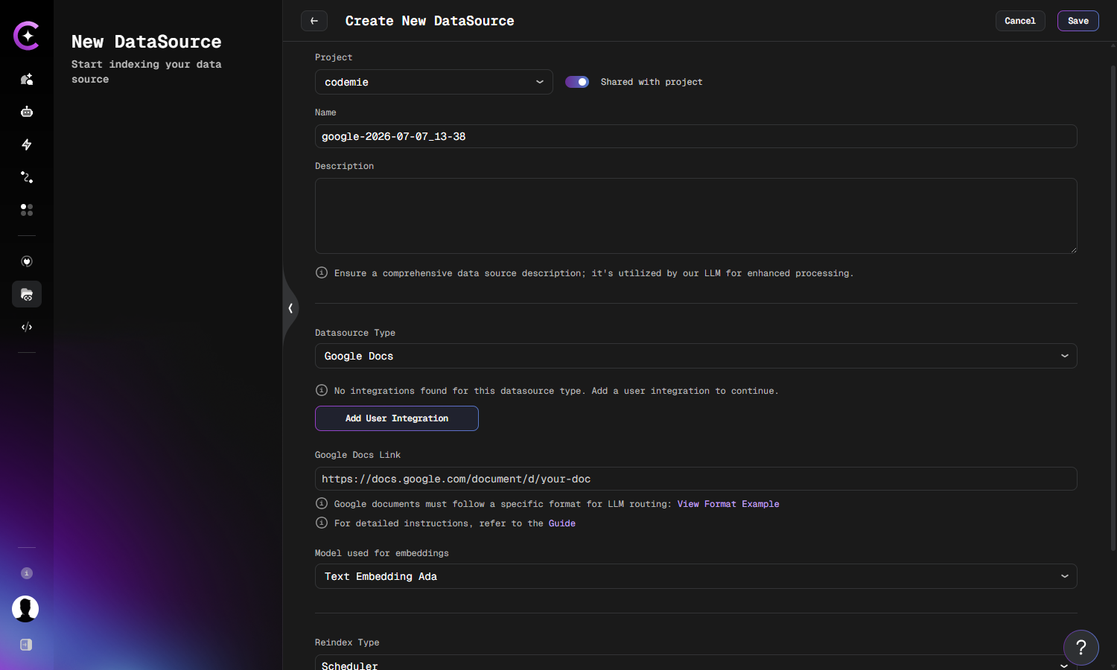This screenshot has width=1117, height=670.
Task: Collapse the left panel with chevron handle
Action: coord(290,308)
